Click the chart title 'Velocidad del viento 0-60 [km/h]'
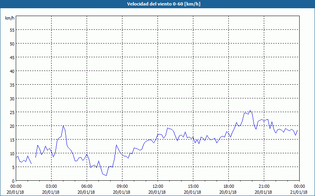This screenshot has height=196, width=315. (164, 4)
